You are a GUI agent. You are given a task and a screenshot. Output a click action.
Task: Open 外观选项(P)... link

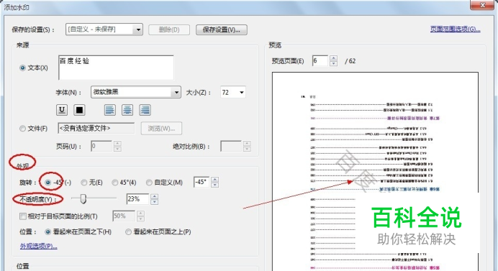[39, 246]
